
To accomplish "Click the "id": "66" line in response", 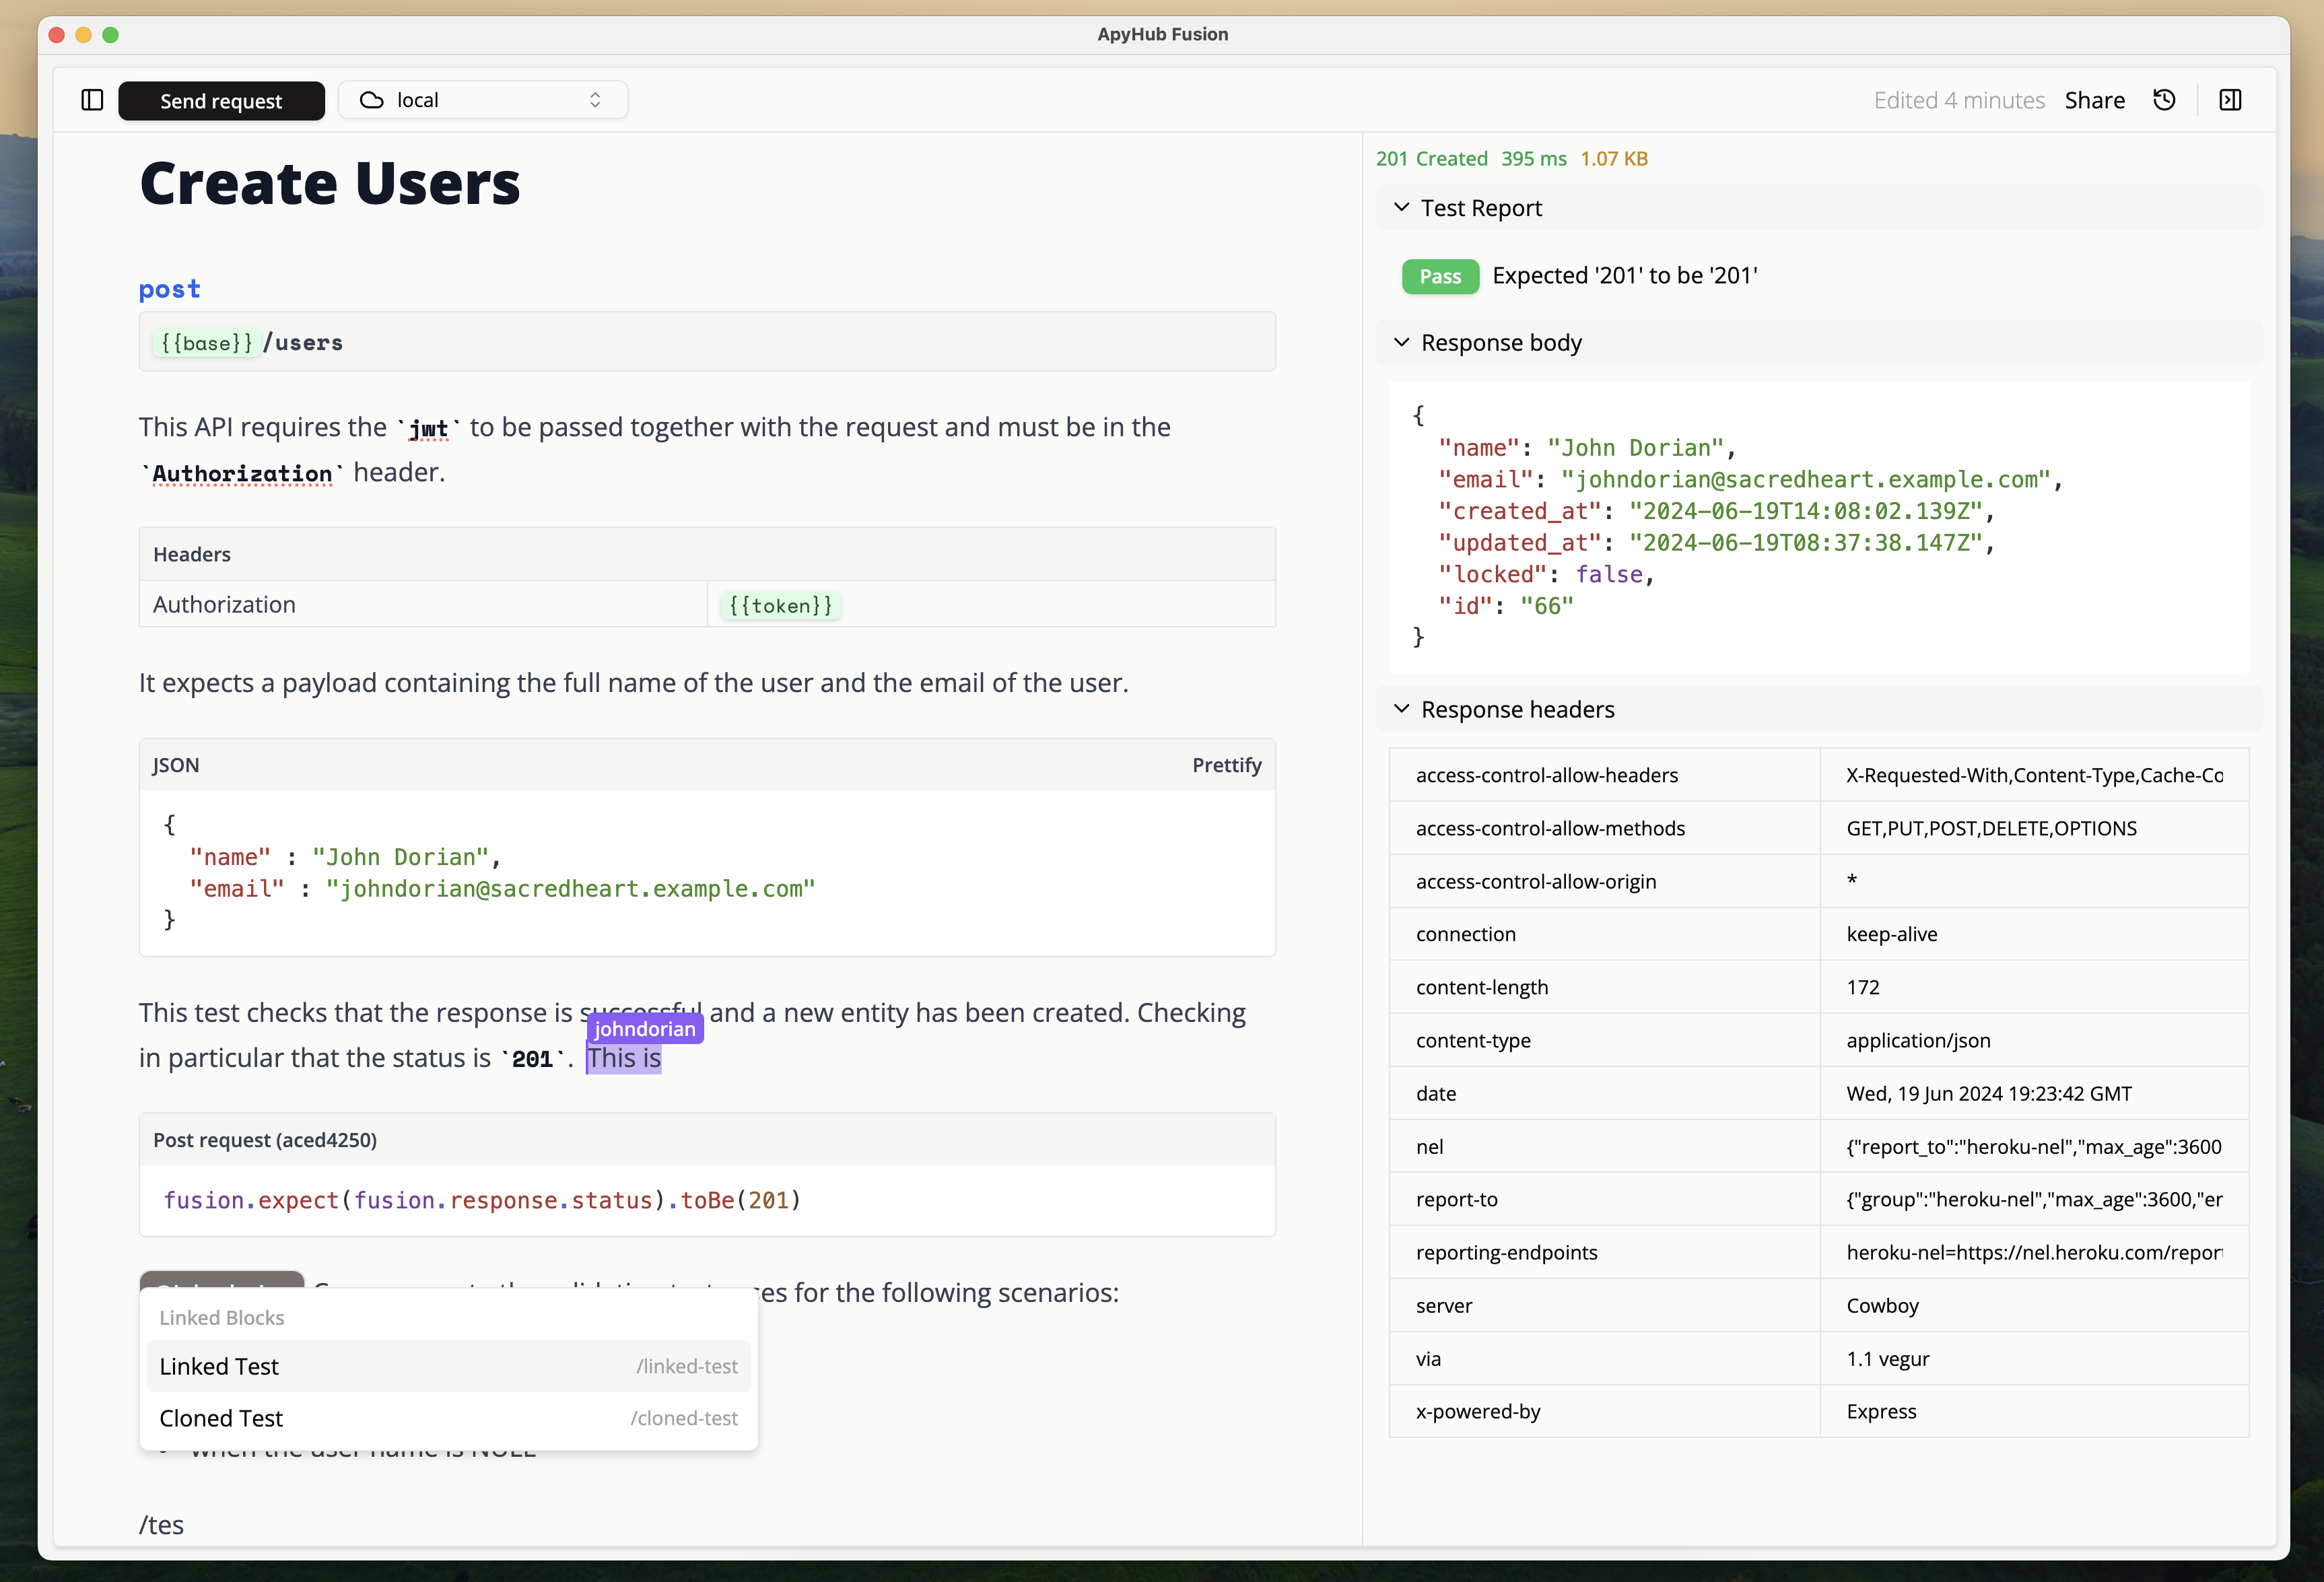I will (x=1506, y=605).
